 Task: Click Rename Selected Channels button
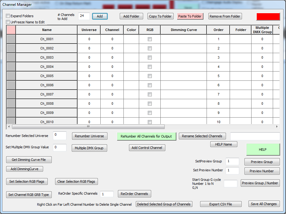[x=202, y=136]
